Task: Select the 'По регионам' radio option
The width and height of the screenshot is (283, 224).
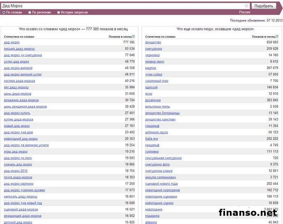Action: coord(30,12)
